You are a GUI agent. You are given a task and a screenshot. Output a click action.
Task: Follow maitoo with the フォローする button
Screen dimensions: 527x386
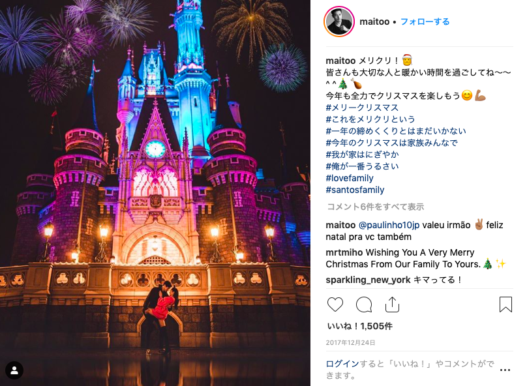coord(425,22)
